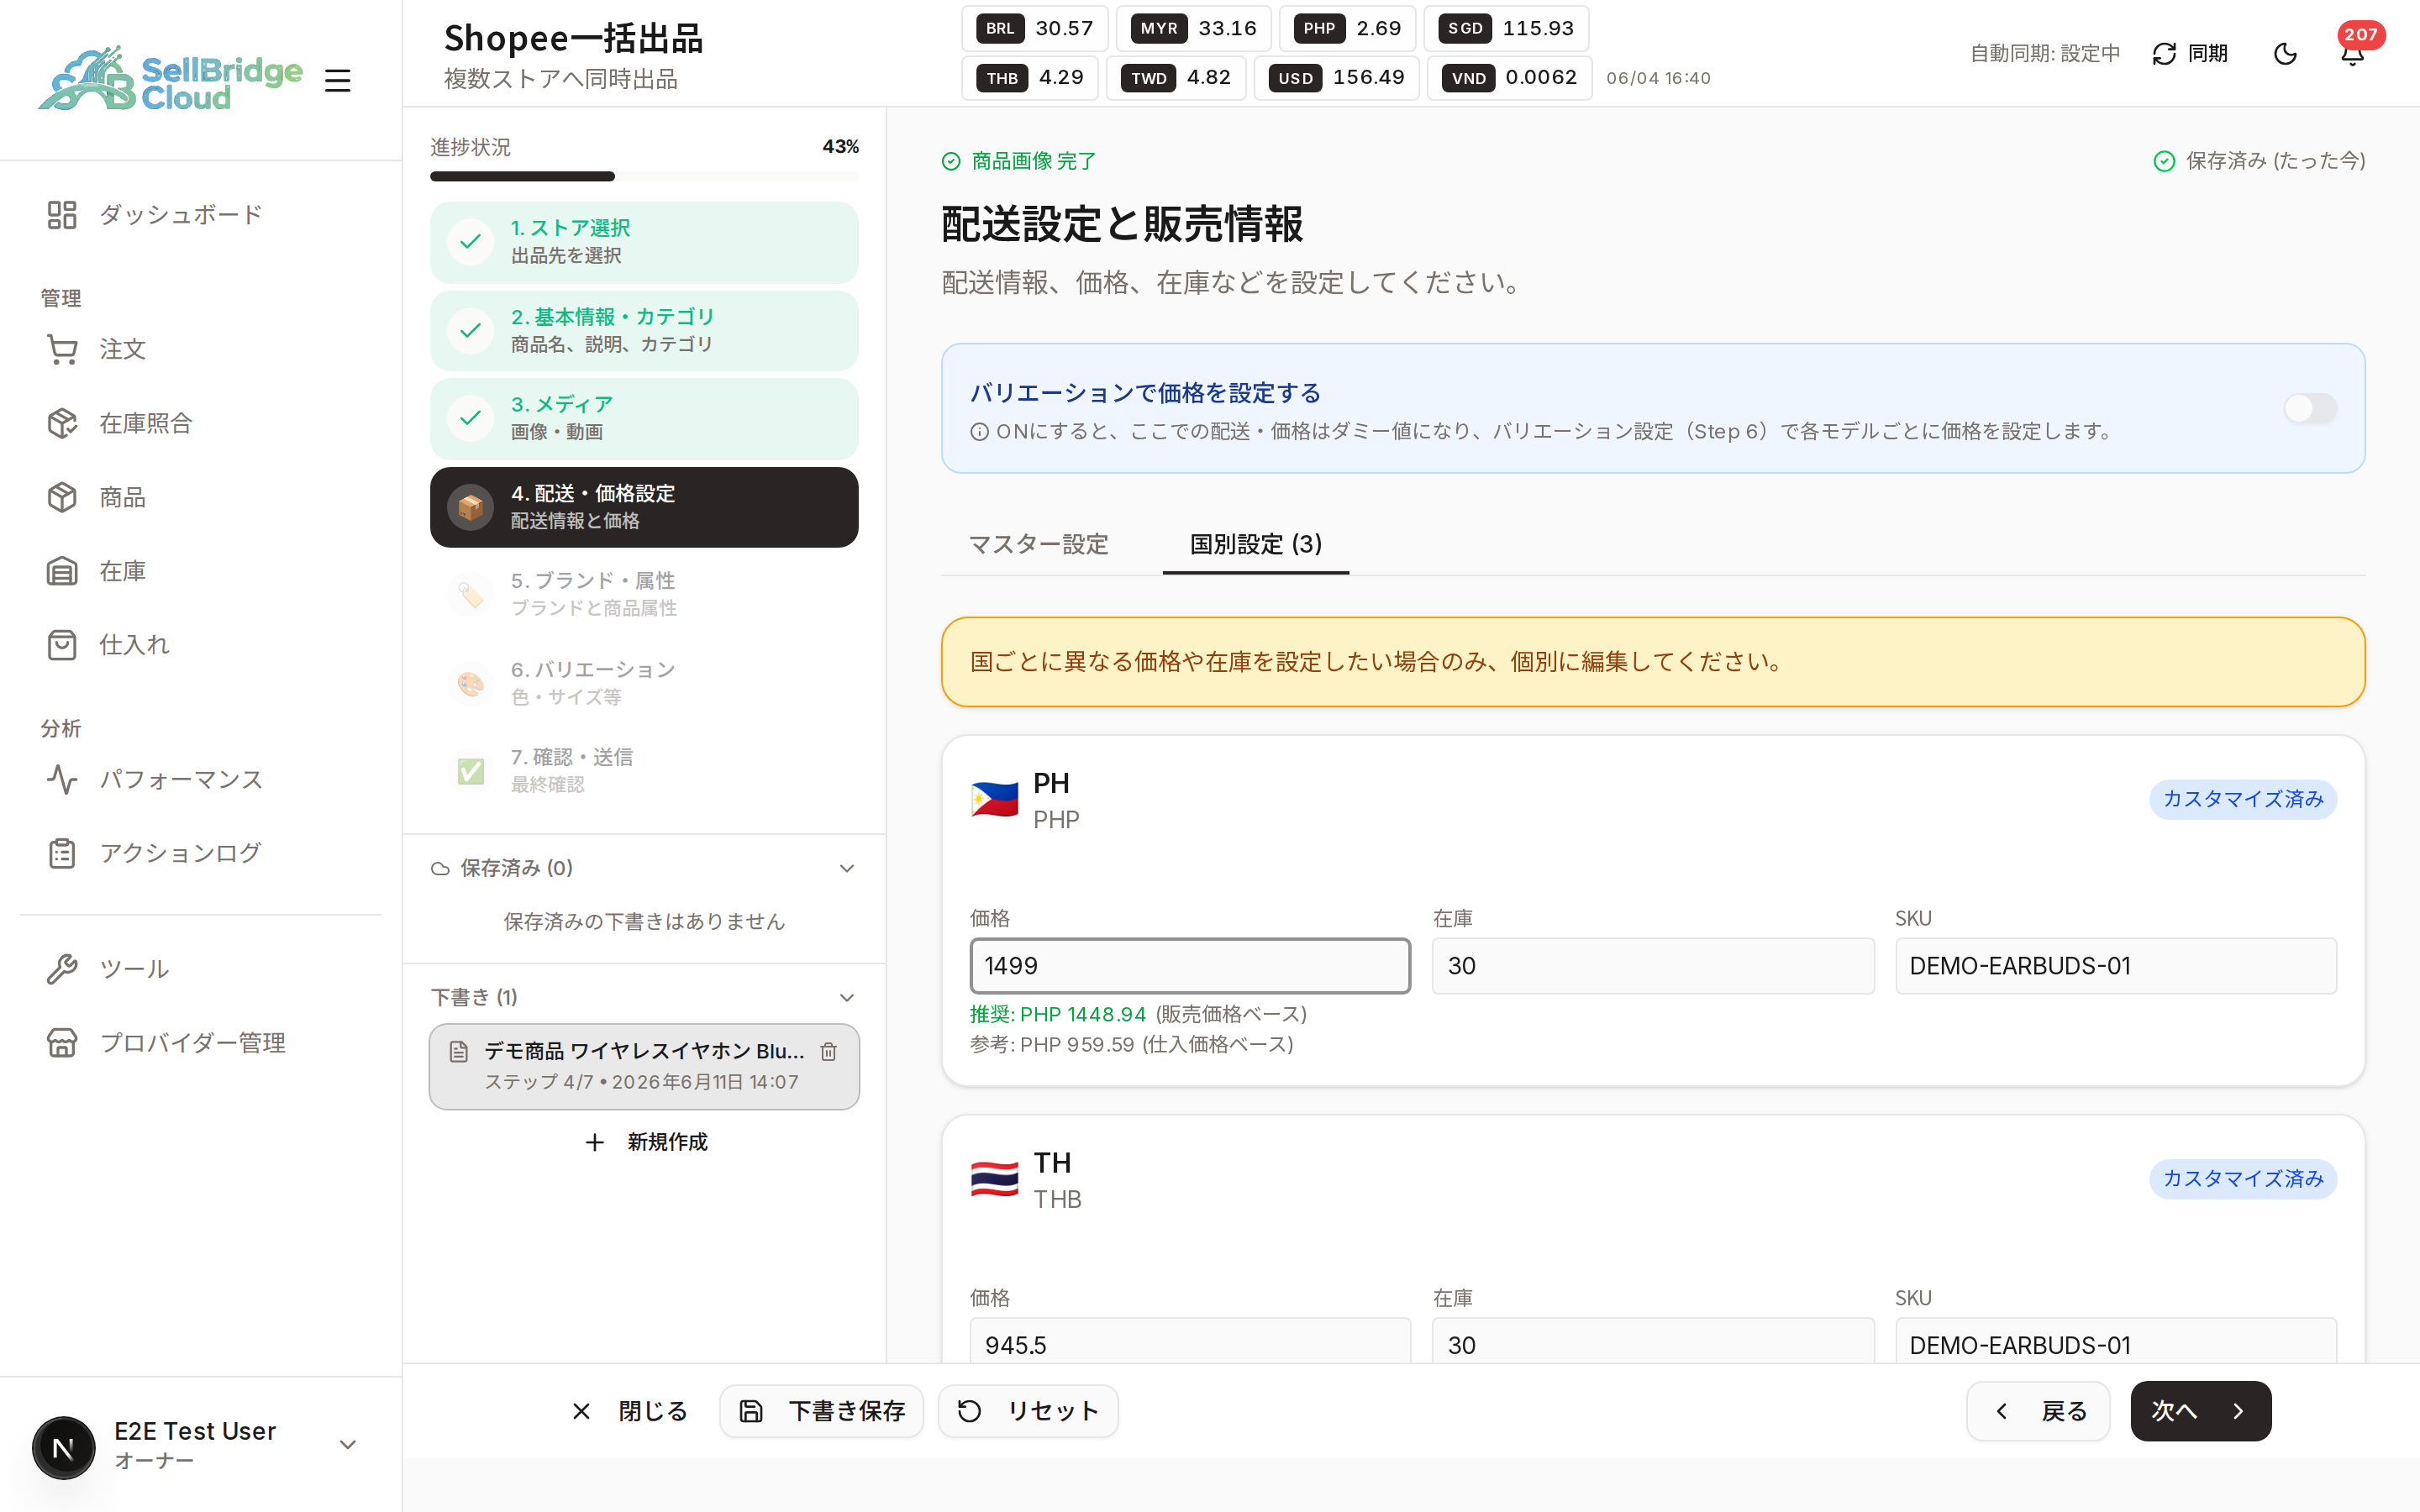Delete draft with trash icon
The width and height of the screenshot is (2420, 1512).
pyautogui.click(x=829, y=1051)
